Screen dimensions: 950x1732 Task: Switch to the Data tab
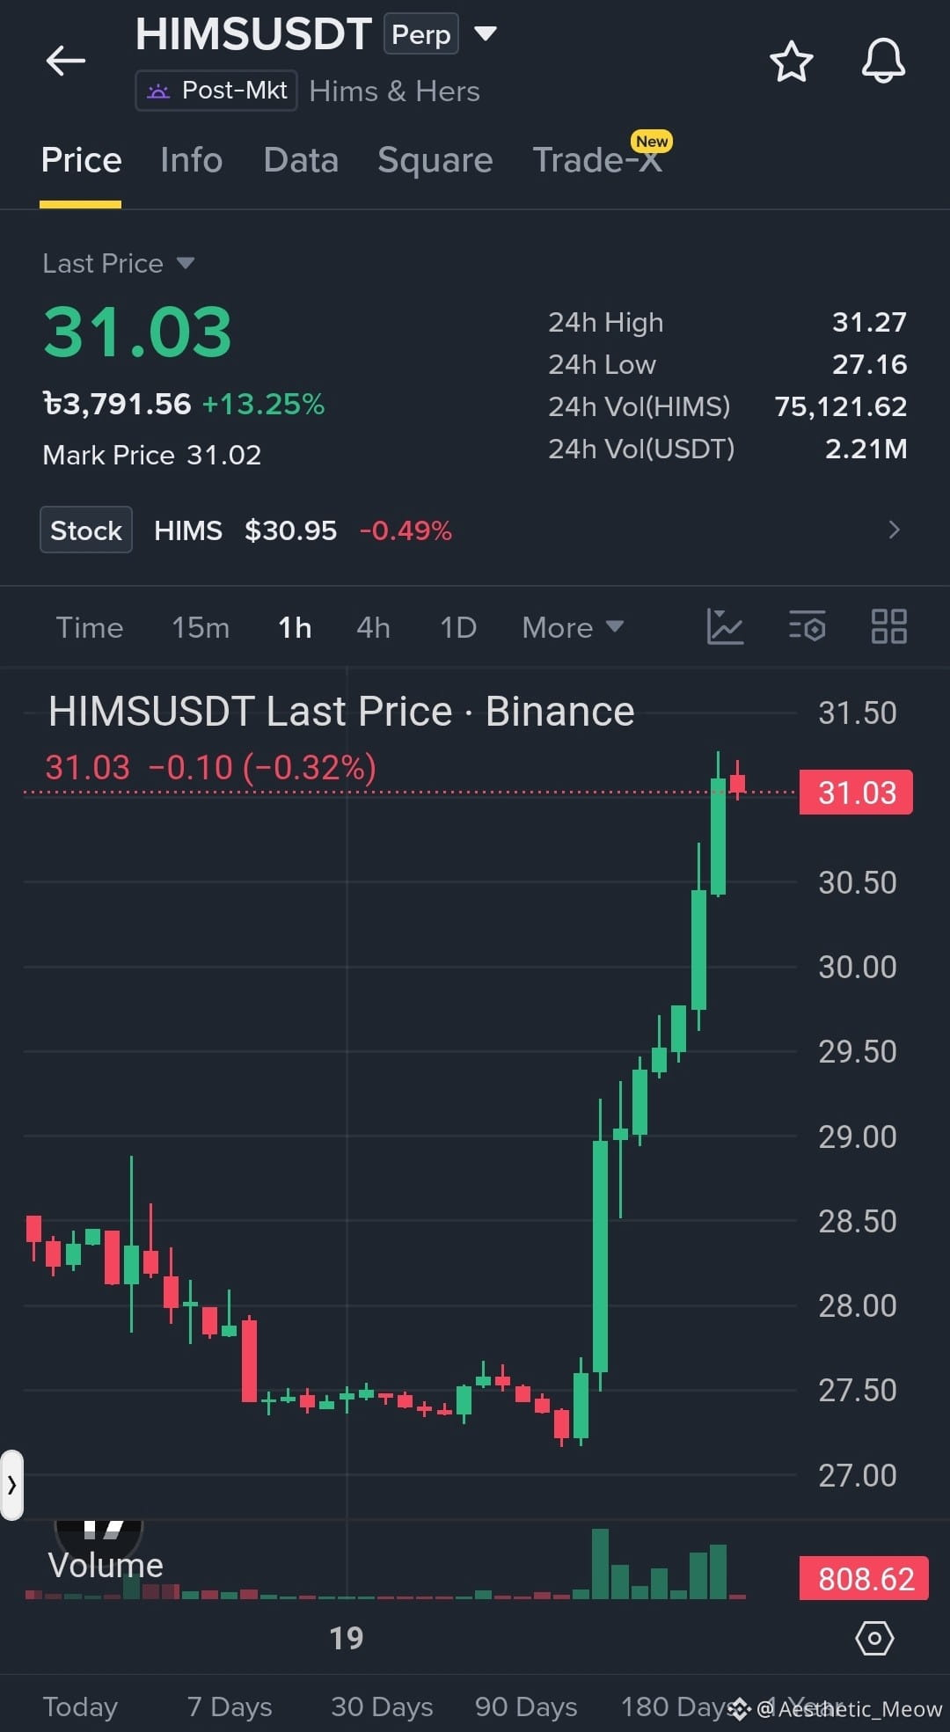(301, 160)
